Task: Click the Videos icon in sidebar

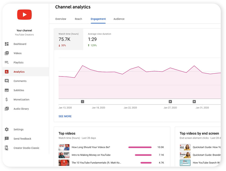Action: (7, 53)
